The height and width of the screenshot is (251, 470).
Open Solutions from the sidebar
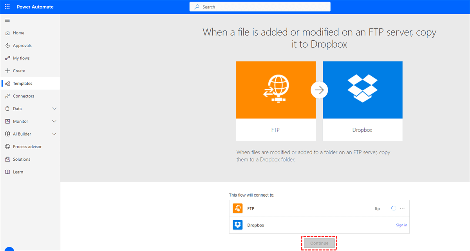pyautogui.click(x=30, y=159)
